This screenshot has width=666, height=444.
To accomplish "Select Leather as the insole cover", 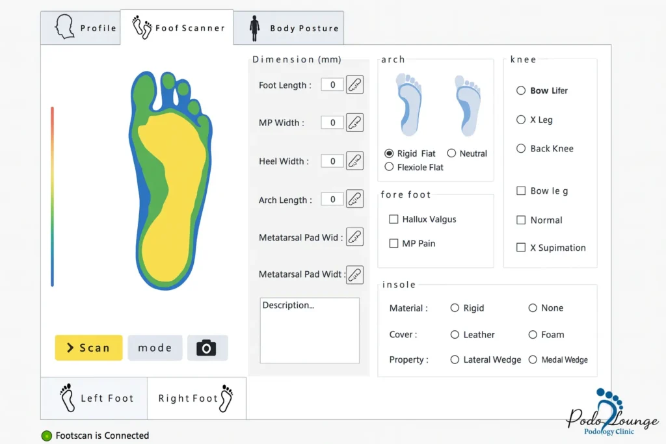I will coord(455,334).
